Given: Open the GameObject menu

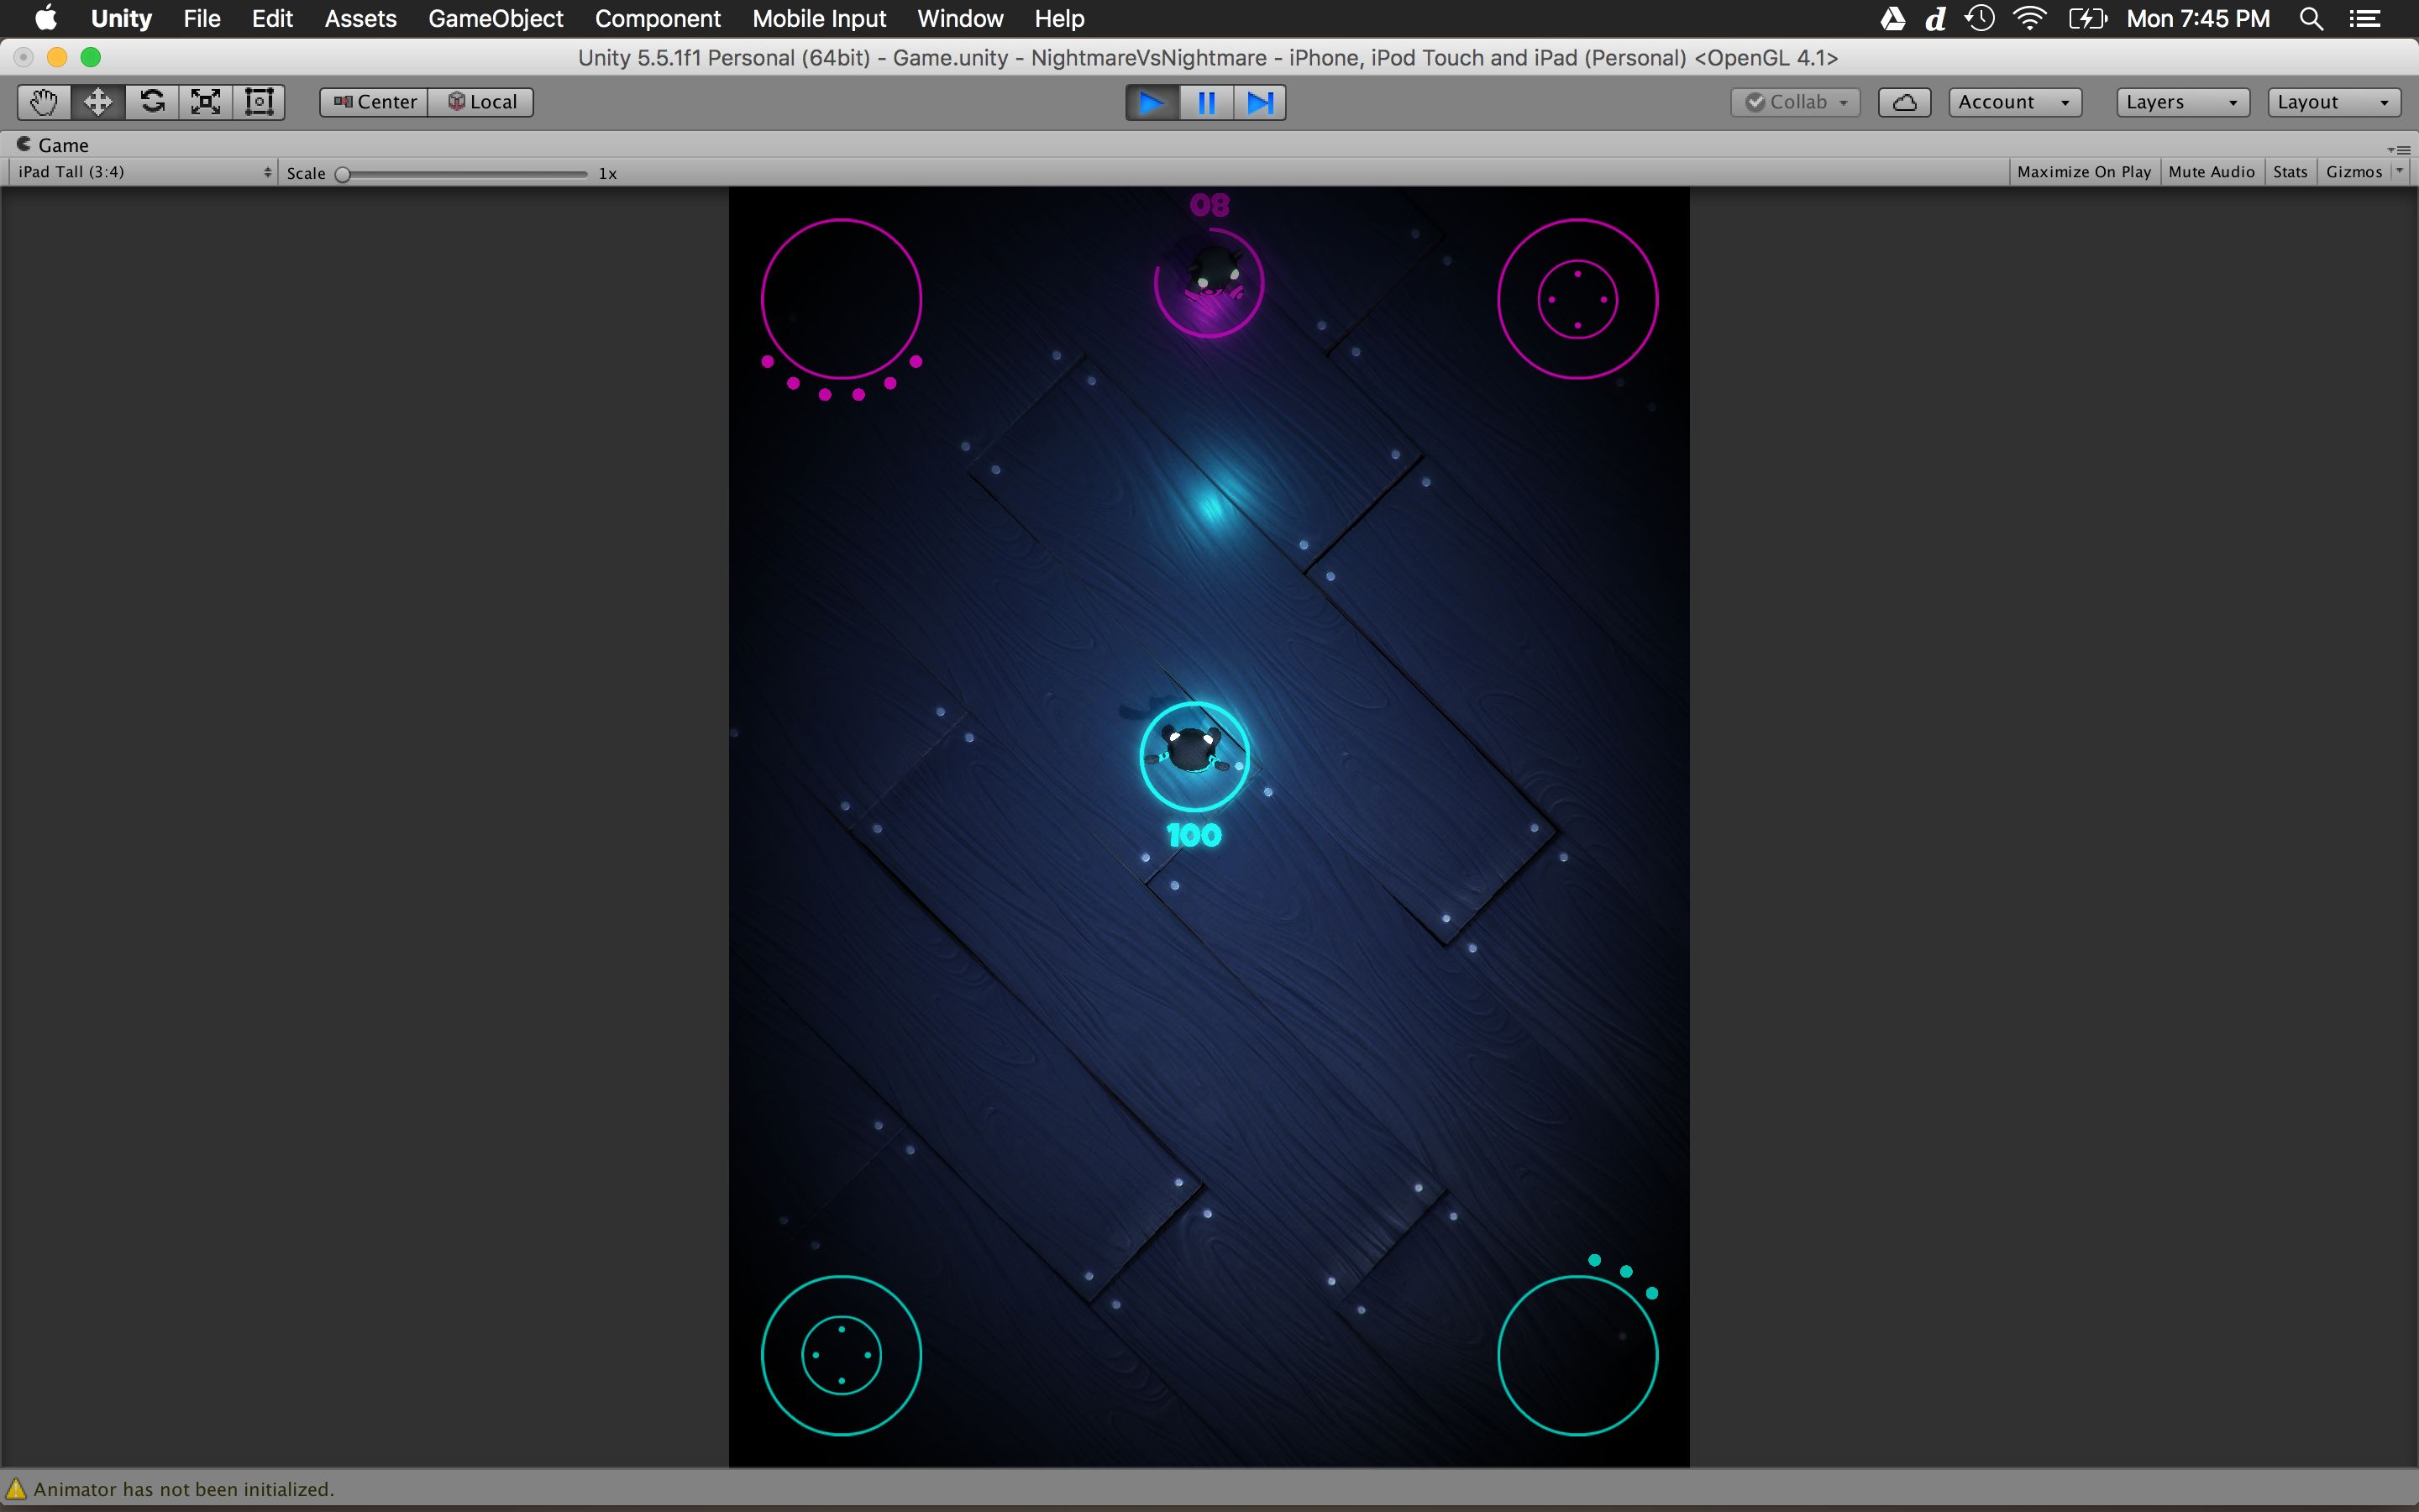Looking at the screenshot, I should pyautogui.click(x=495, y=19).
